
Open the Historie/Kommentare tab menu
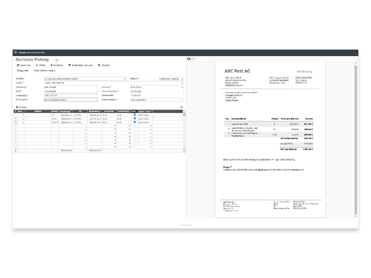(x=44, y=70)
